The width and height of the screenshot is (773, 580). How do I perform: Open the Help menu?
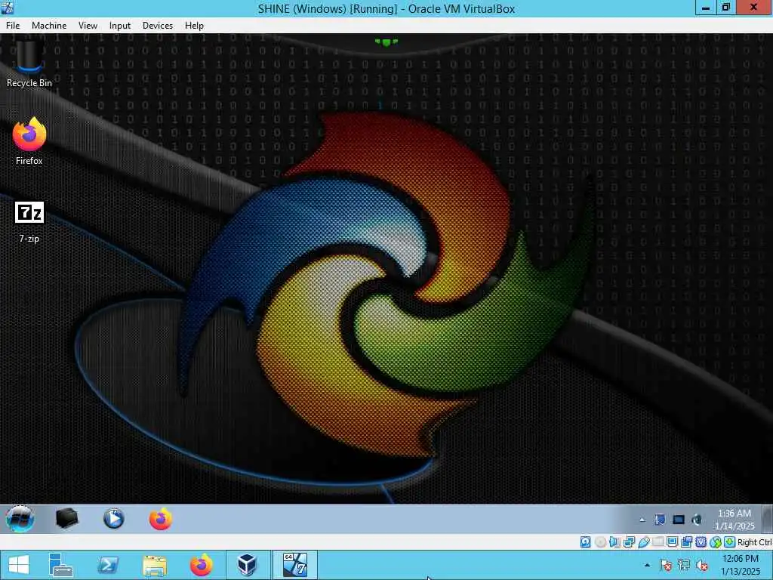click(x=194, y=25)
